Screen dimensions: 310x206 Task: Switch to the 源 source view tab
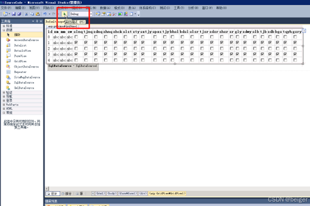[x=79, y=194]
